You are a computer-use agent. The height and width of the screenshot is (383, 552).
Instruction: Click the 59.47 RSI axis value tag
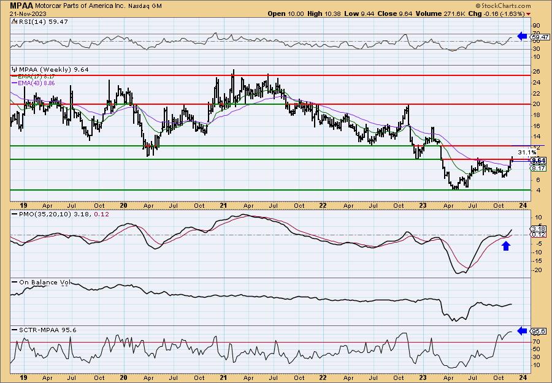tap(540, 37)
